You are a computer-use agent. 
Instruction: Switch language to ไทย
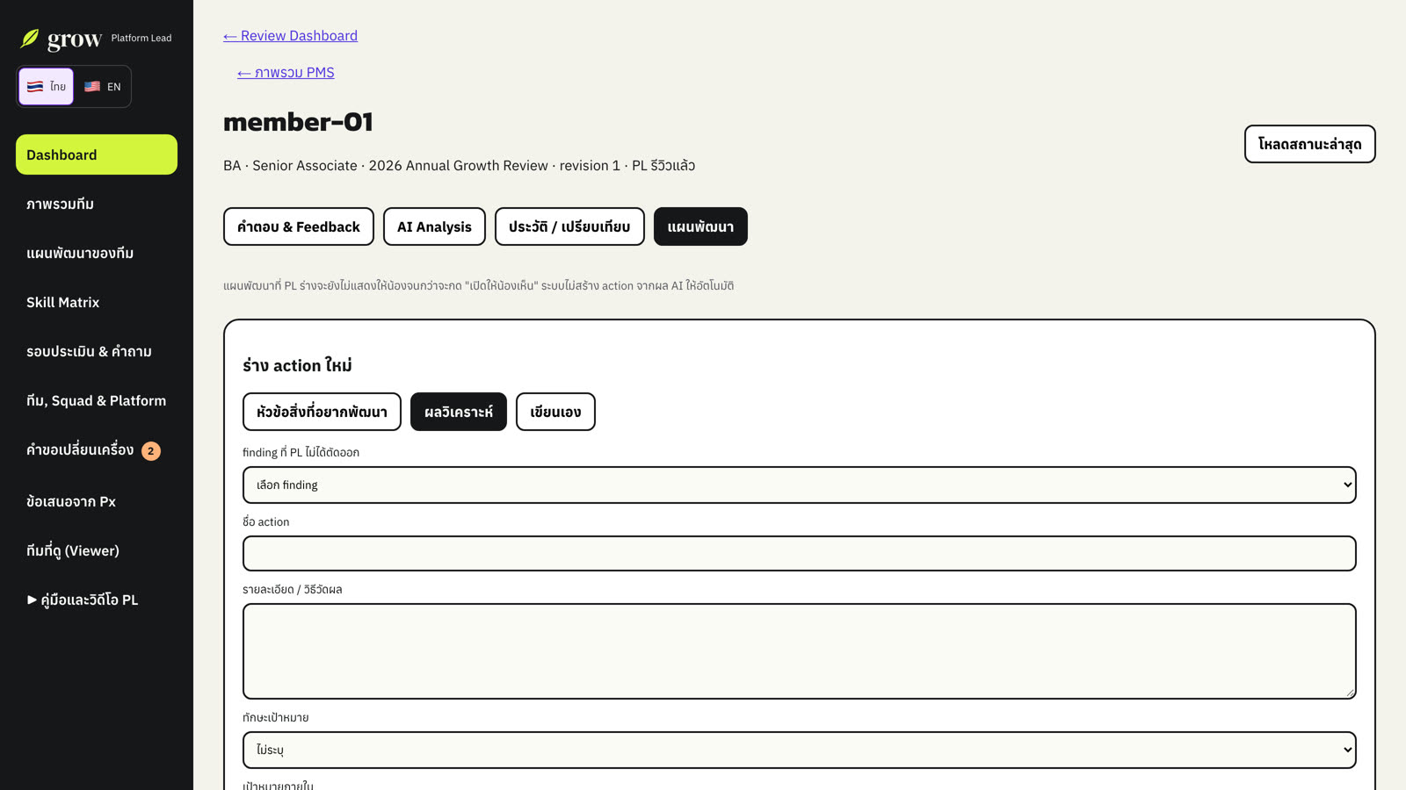pos(47,86)
